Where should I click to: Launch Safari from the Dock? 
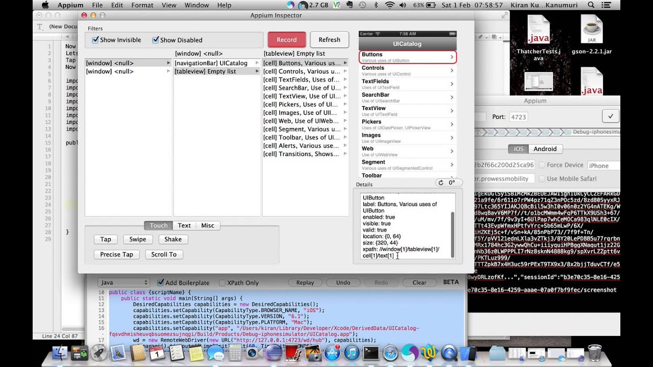point(390,353)
